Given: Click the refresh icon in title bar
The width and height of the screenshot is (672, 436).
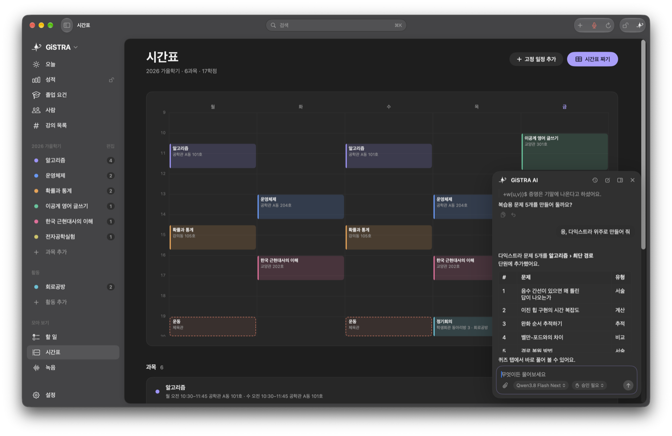Looking at the screenshot, I should tap(608, 25).
